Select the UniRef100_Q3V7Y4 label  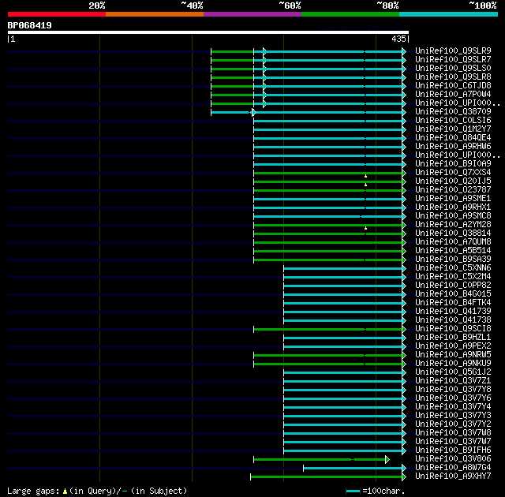coord(453,407)
